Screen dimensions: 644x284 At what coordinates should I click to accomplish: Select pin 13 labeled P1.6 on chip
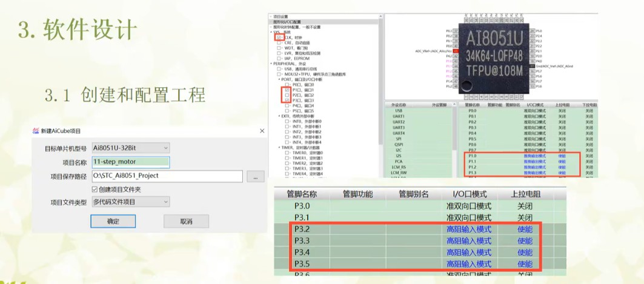point(533,86)
